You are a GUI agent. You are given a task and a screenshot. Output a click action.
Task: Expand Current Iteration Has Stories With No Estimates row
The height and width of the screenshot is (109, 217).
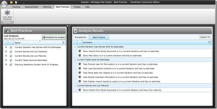pyautogui.click(x=6, y=47)
